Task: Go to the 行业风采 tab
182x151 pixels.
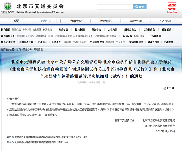Action: click(x=166, y=21)
